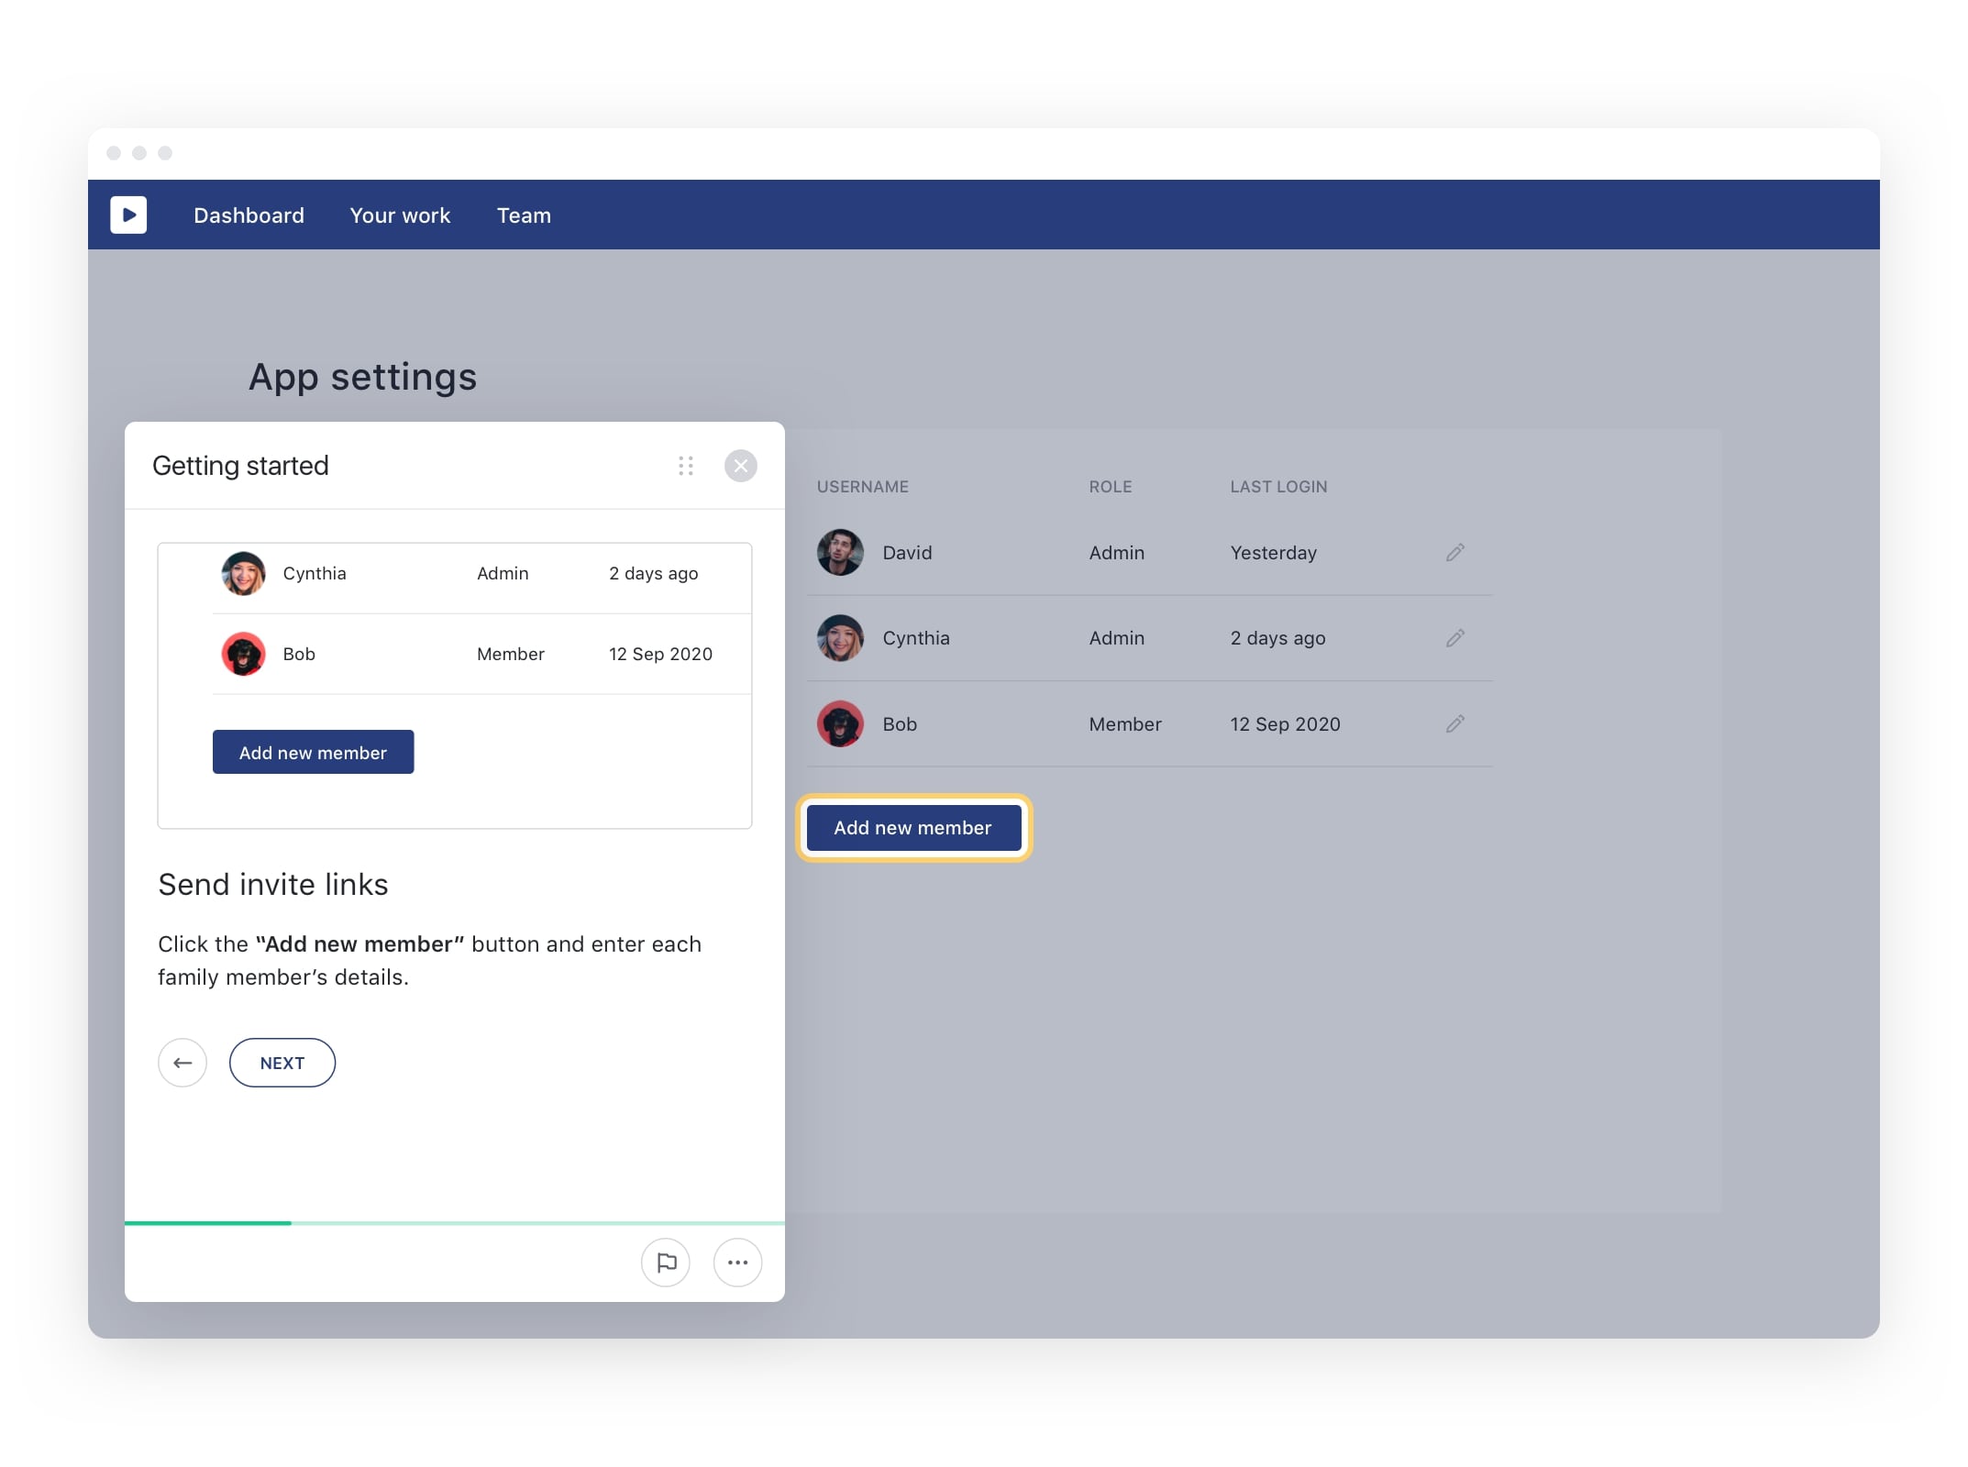
Task: Click the NEXT button in dialog
Action: pyautogui.click(x=282, y=1064)
